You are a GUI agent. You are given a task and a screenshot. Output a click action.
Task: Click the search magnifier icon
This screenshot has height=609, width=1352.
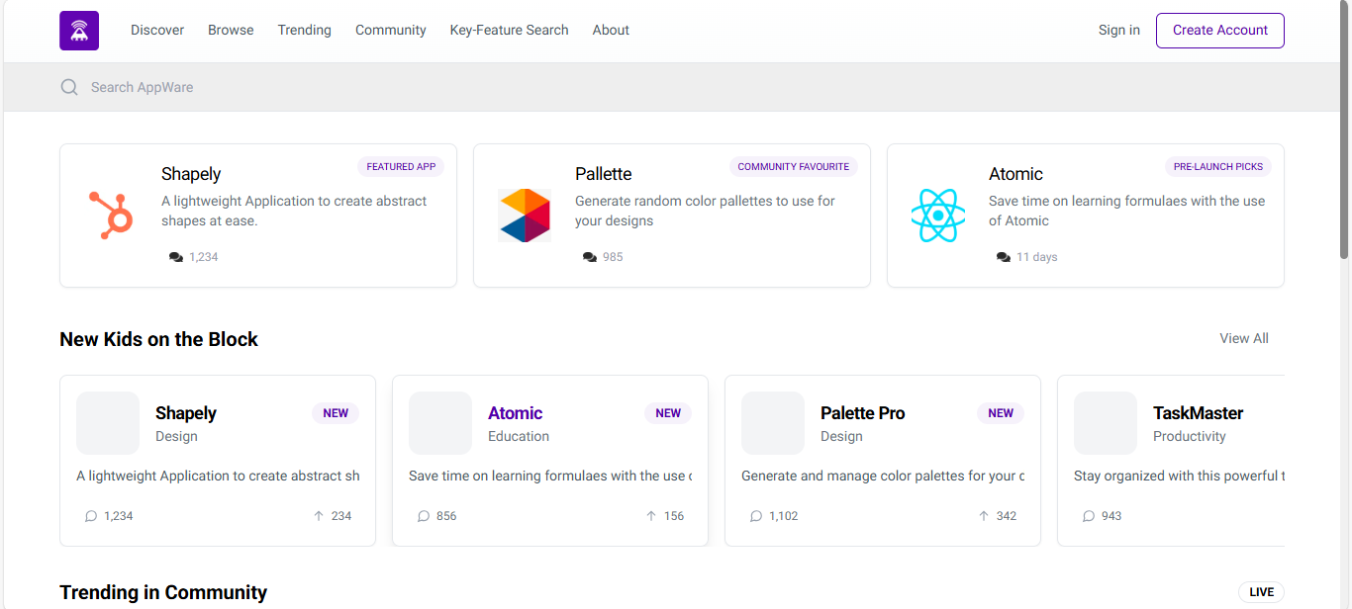[x=69, y=87]
